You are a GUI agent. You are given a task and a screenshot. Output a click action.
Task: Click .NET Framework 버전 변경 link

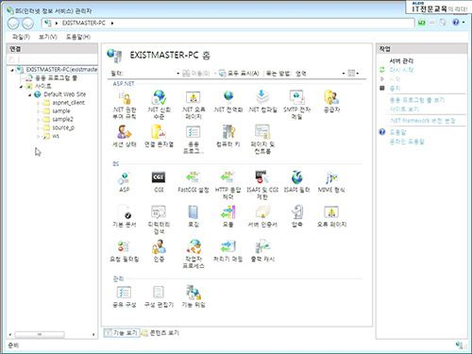[x=423, y=121]
